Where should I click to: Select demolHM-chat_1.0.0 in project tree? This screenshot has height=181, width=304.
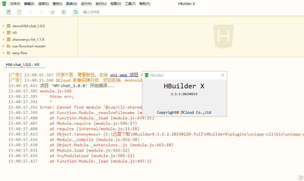point(29,26)
